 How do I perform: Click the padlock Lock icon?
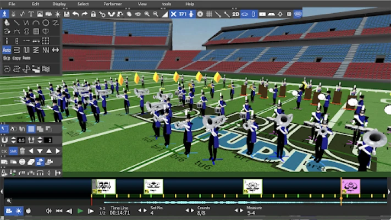[93, 13]
